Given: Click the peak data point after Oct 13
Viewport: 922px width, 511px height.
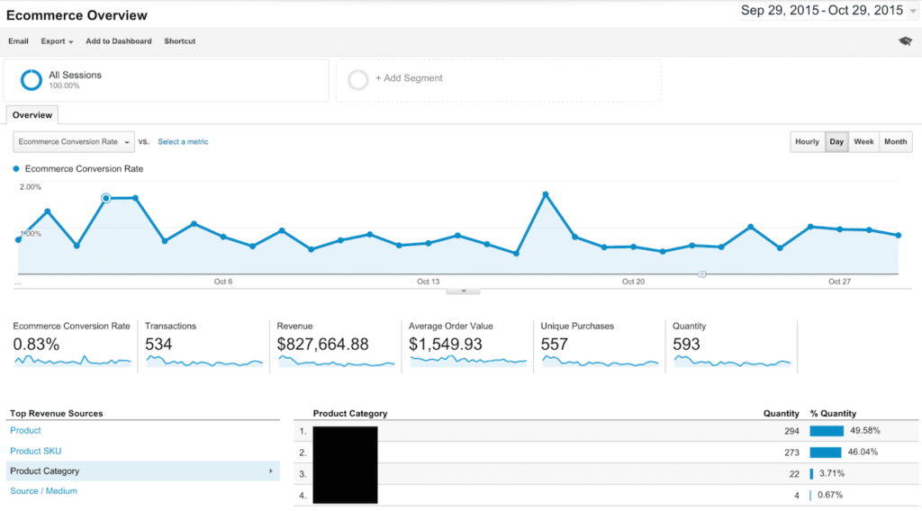Looking at the screenshot, I should [546, 194].
